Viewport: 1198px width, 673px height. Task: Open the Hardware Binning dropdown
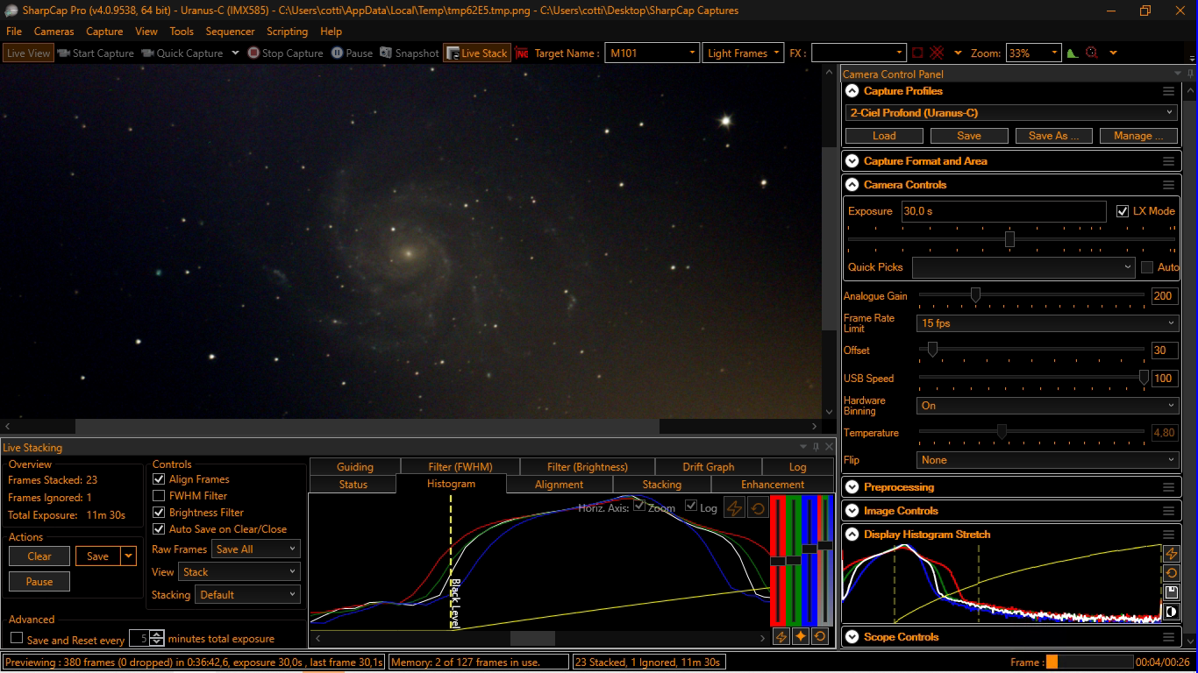[x=1047, y=406]
